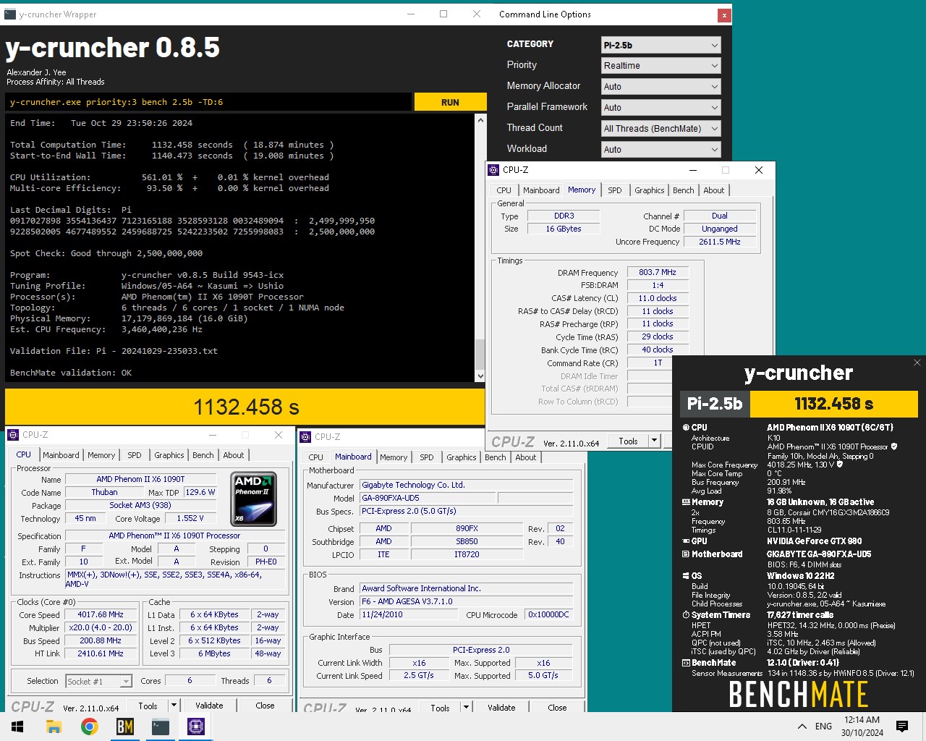926x741 pixels.
Task: Open the Category dropdown showing Pi-2.5b
Action: [661, 45]
